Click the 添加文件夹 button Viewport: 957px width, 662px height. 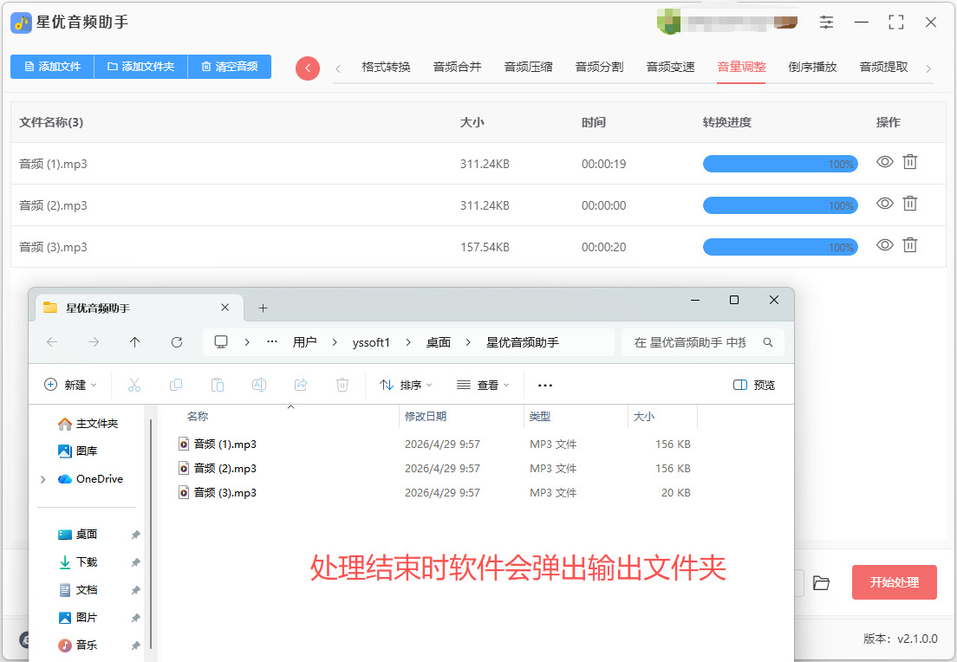pyautogui.click(x=141, y=67)
